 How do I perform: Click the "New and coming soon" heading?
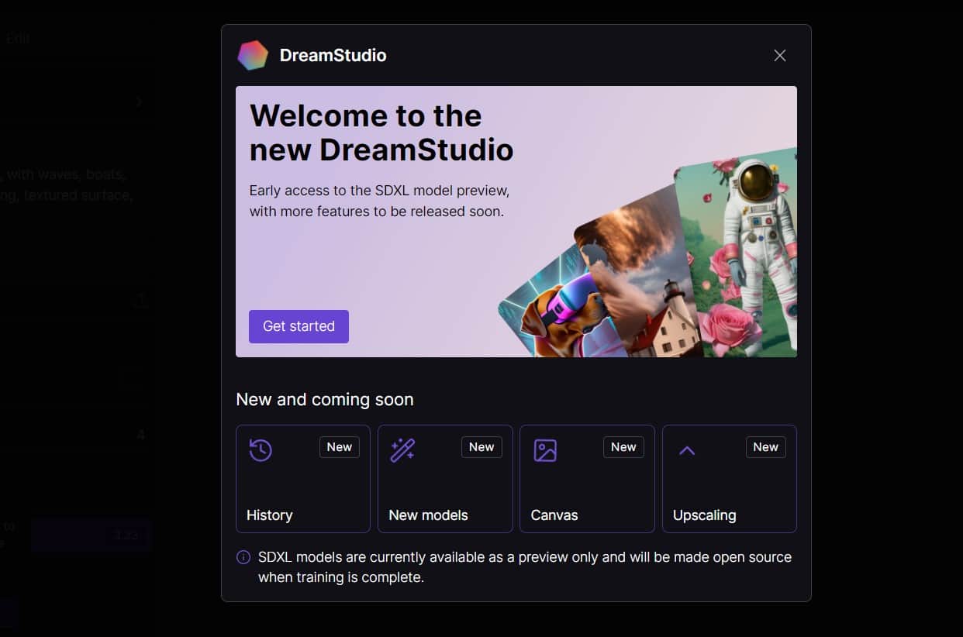coord(325,399)
